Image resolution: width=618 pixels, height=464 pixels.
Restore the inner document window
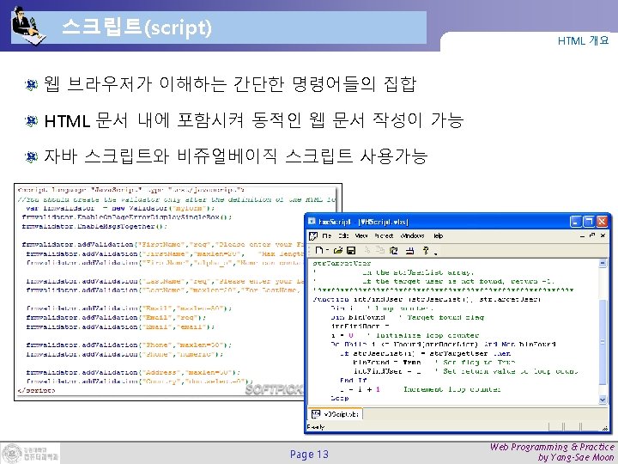[x=592, y=235]
